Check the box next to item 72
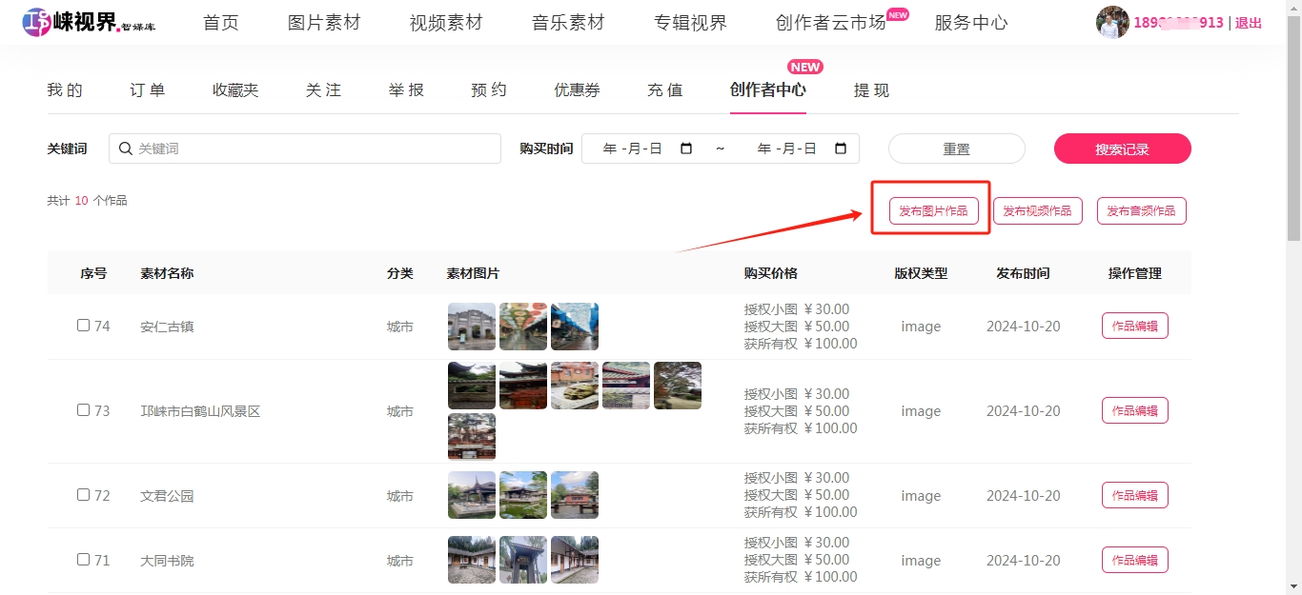 point(83,495)
